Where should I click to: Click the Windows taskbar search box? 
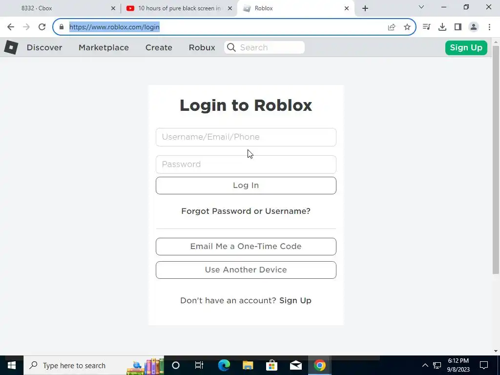pos(93,365)
